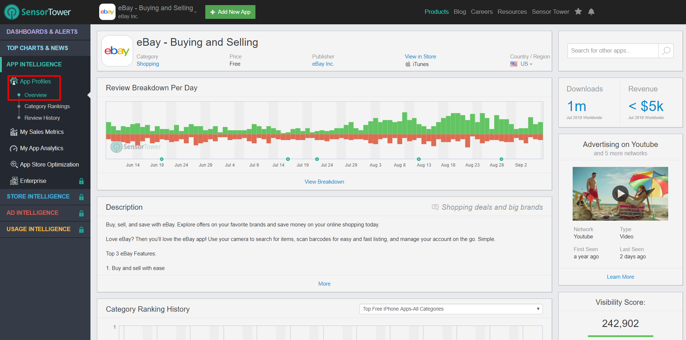Select Overview in the sidebar
The image size is (686, 340).
[x=36, y=95]
